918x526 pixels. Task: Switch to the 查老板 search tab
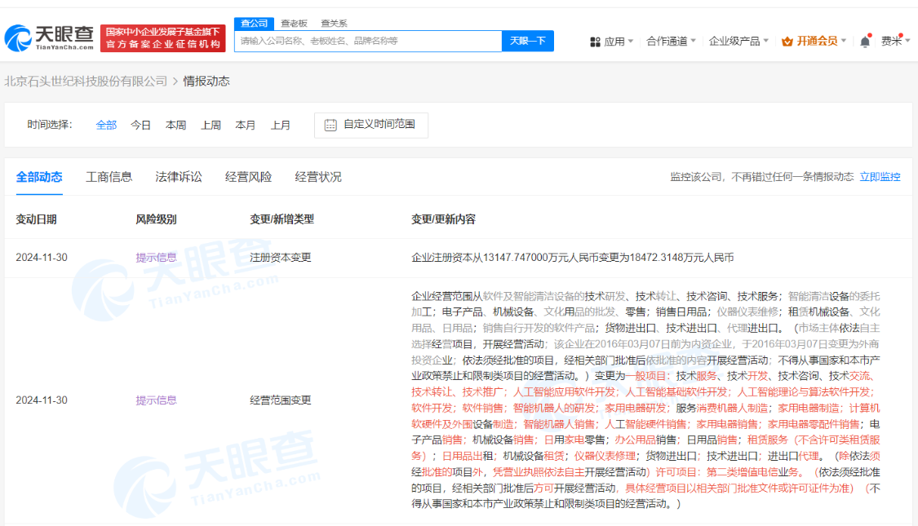click(x=295, y=23)
